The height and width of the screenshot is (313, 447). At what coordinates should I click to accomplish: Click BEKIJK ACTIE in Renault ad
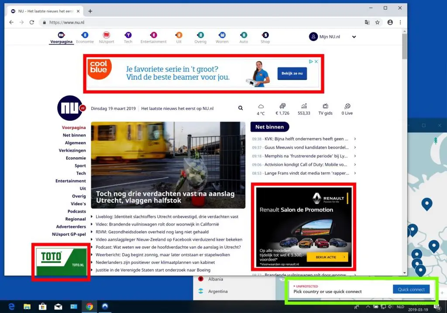pyautogui.click(x=327, y=257)
